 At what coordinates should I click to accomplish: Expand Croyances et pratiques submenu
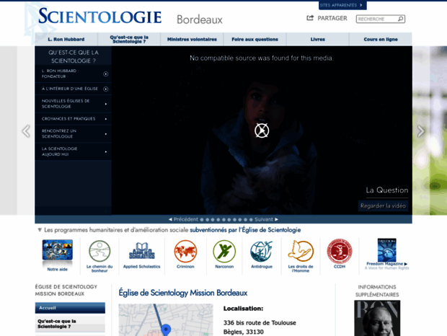click(106, 119)
